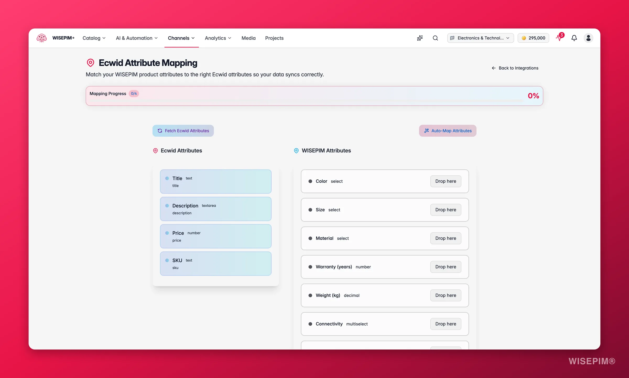Open the Electronics & Technol... workspace dropdown
Image resolution: width=629 pixels, height=378 pixels.
tap(480, 38)
